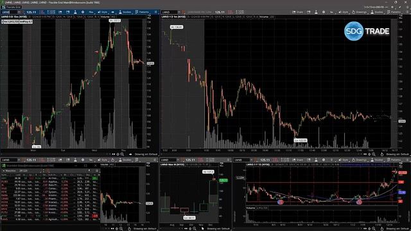Open the hamburger menu of the 1m chart
The width and height of the screenshot is (411, 231).
(408, 12)
